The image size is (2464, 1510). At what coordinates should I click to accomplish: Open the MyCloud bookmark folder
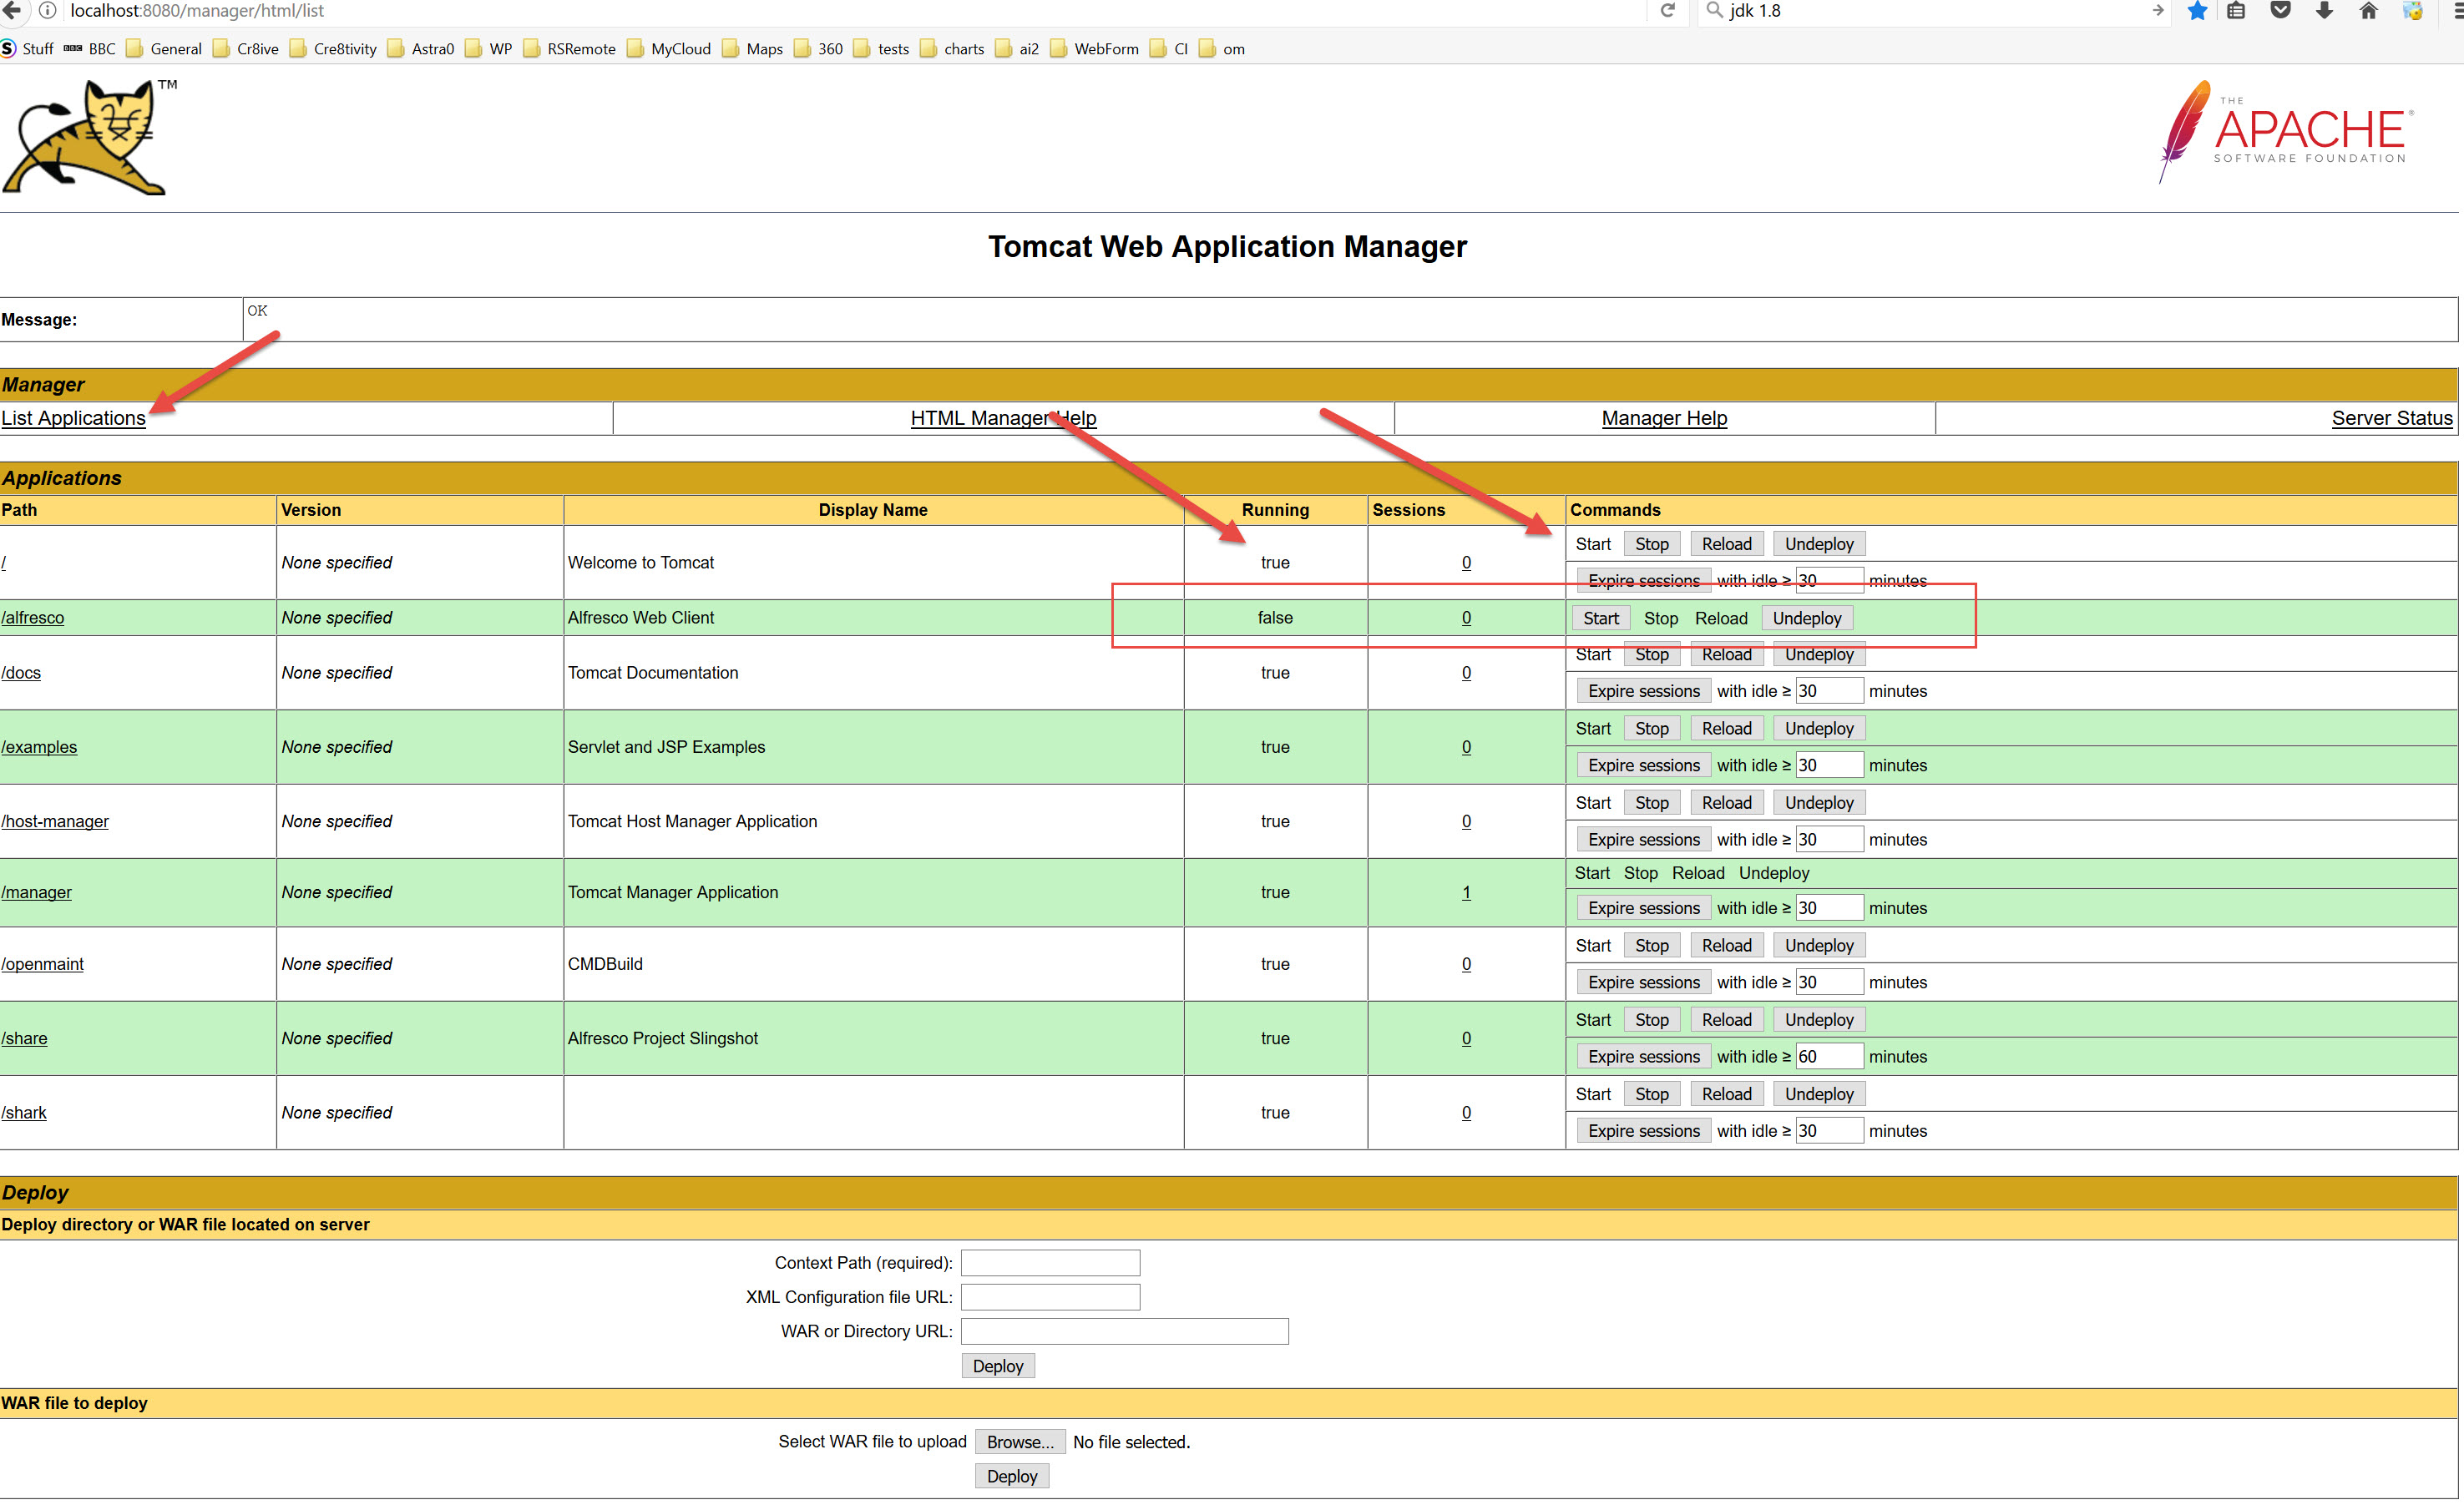tap(668, 49)
